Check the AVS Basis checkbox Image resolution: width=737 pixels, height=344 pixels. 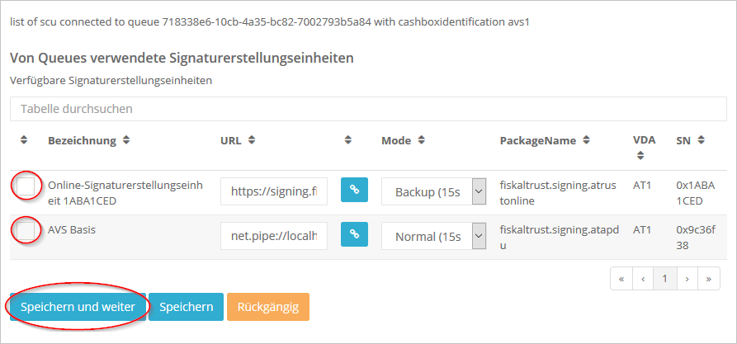pyautogui.click(x=26, y=231)
